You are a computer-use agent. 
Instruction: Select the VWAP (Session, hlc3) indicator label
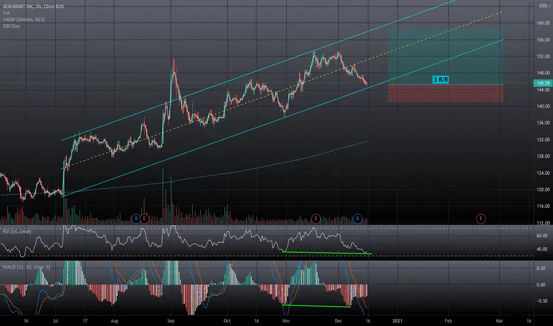pos(24,20)
